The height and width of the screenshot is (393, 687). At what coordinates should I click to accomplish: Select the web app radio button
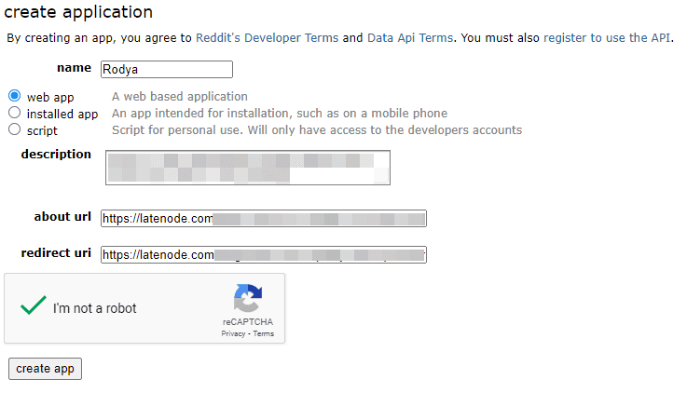(x=14, y=96)
